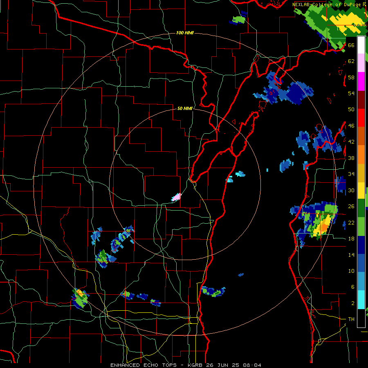
Task: Click the "38" legend scale value
Action: click(351, 158)
